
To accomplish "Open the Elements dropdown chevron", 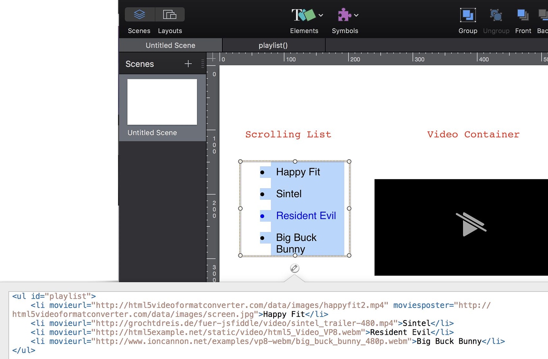I will pyautogui.click(x=320, y=15).
